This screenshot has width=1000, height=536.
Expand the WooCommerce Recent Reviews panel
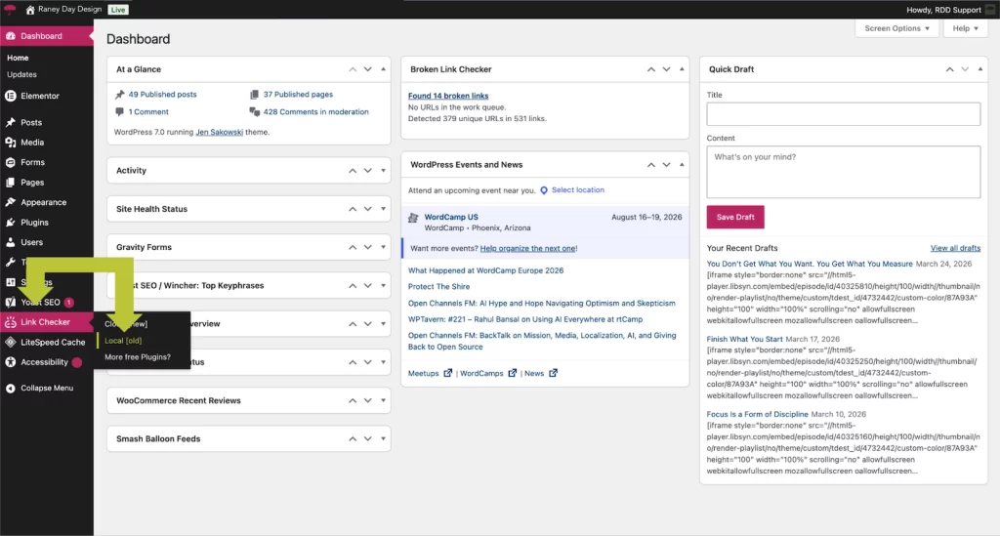383,401
